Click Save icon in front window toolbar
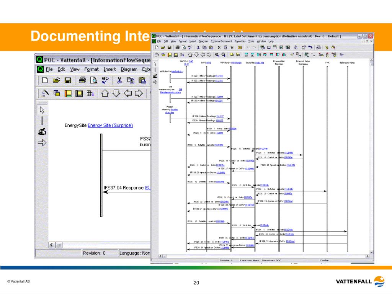 click(x=169, y=47)
